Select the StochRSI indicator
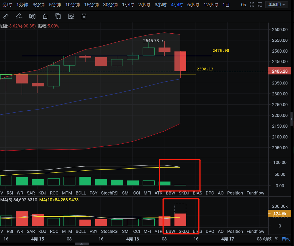 point(110,193)
